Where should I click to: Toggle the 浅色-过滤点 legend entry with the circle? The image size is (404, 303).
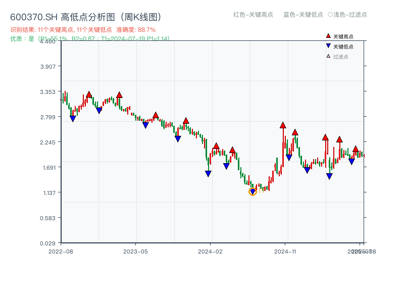click(x=347, y=15)
